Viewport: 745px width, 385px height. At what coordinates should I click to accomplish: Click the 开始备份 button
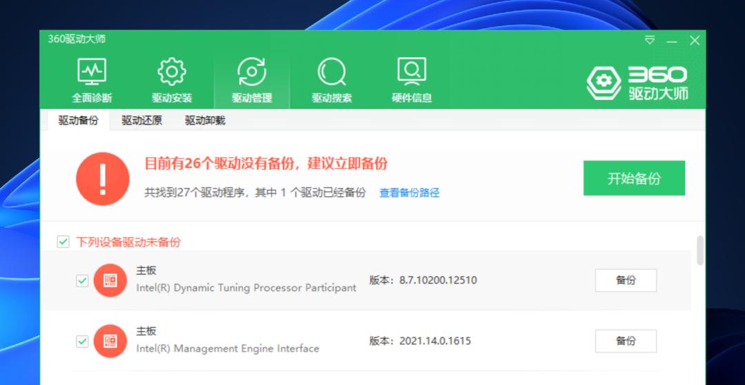pyautogui.click(x=635, y=178)
